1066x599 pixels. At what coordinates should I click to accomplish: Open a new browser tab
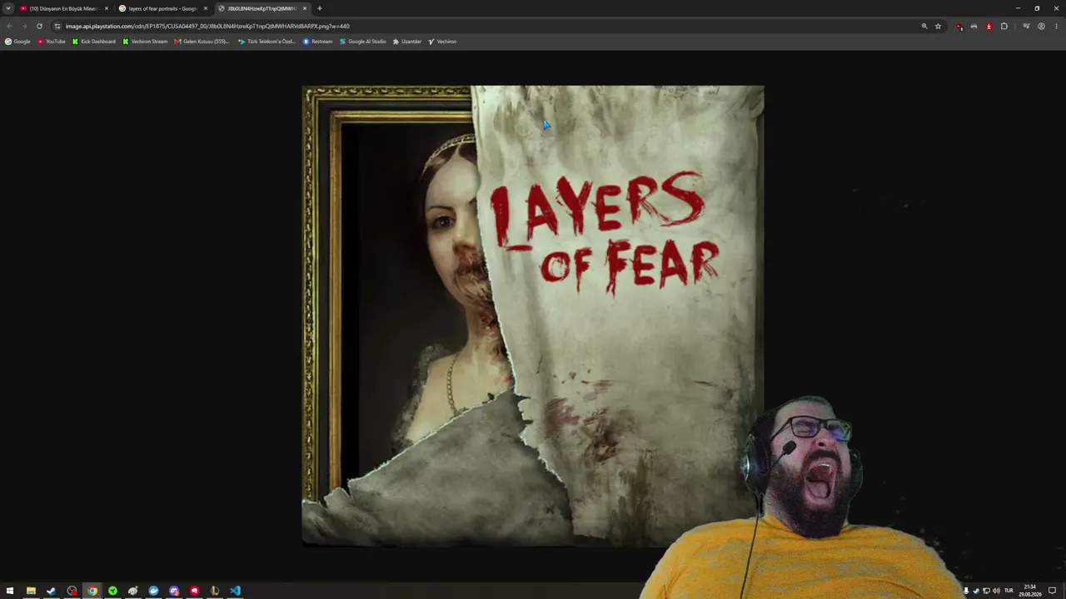coord(320,8)
